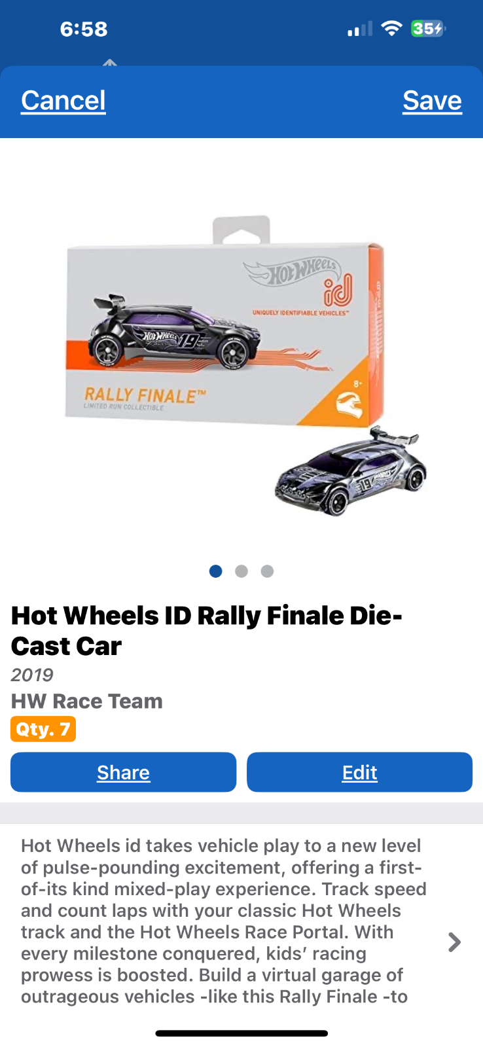Image resolution: width=483 pixels, height=1047 pixels.
Task: Tap the Qty. 7 orange badge
Action: (43, 729)
